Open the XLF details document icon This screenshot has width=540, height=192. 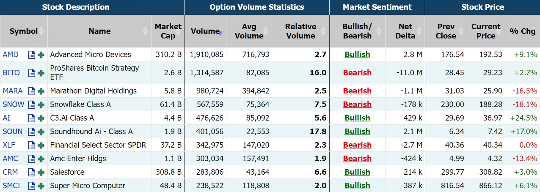pyautogui.click(x=32, y=145)
